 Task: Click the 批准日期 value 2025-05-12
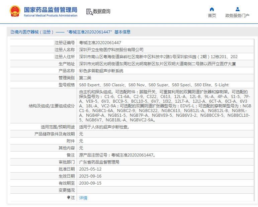(x=90, y=169)
